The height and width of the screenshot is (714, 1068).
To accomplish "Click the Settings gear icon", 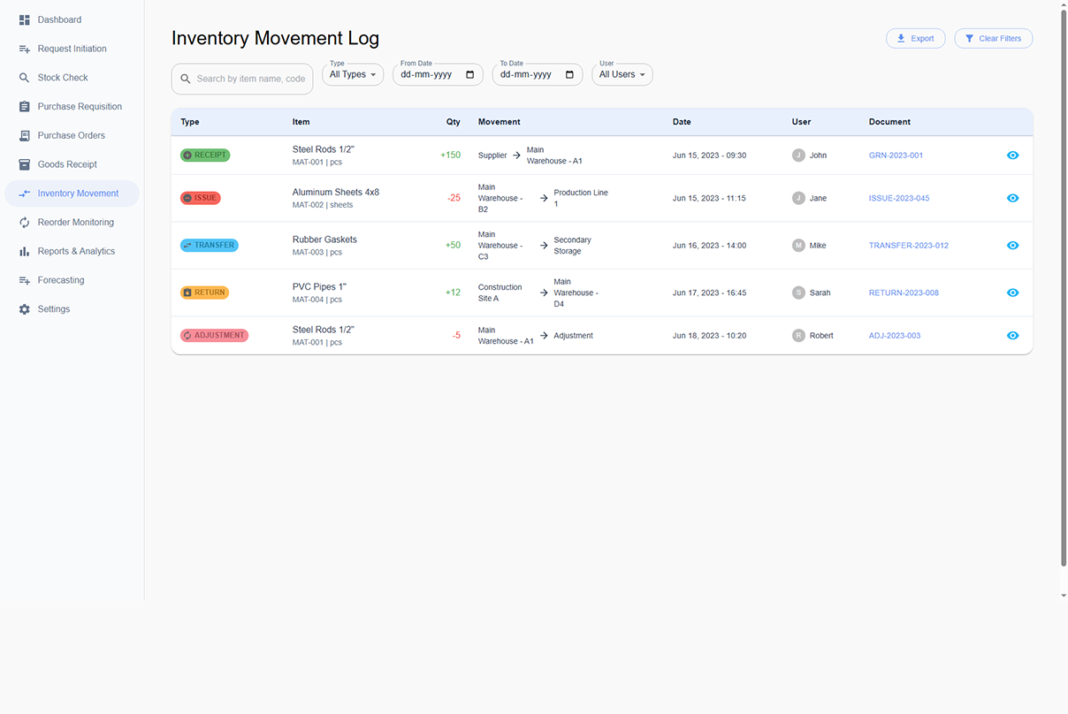I will (25, 309).
